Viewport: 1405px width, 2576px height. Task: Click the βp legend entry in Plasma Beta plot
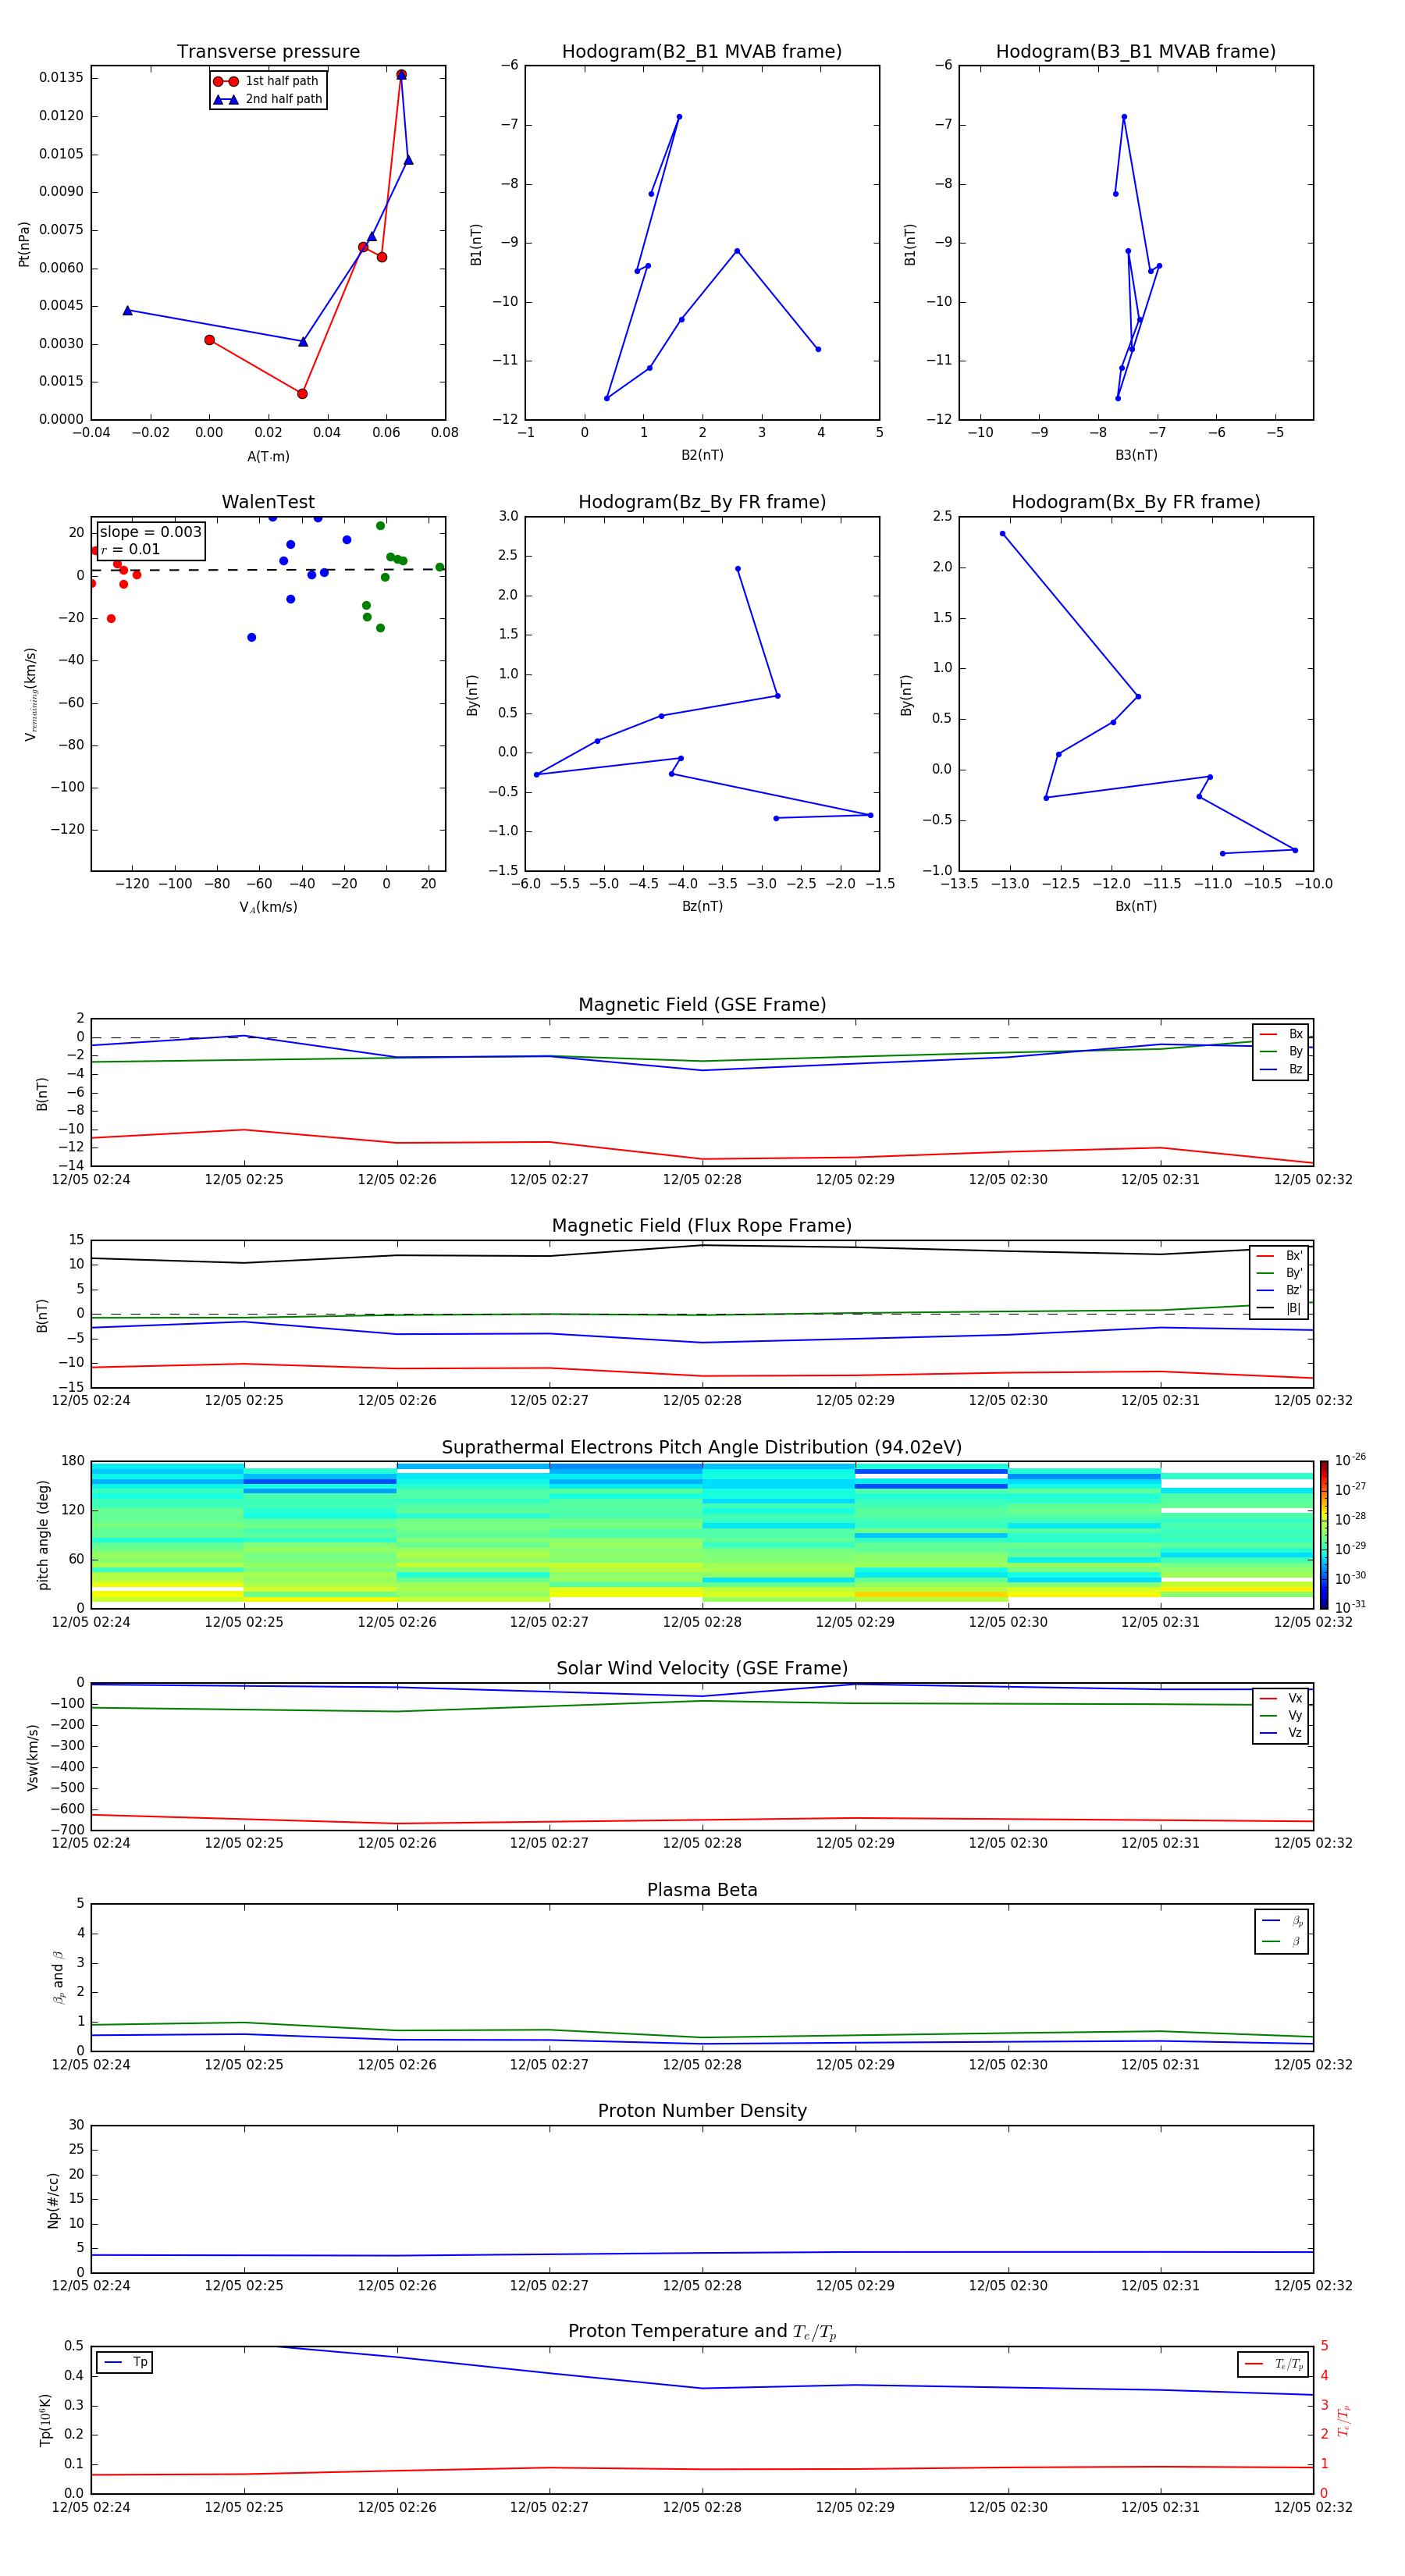click(1282, 1921)
